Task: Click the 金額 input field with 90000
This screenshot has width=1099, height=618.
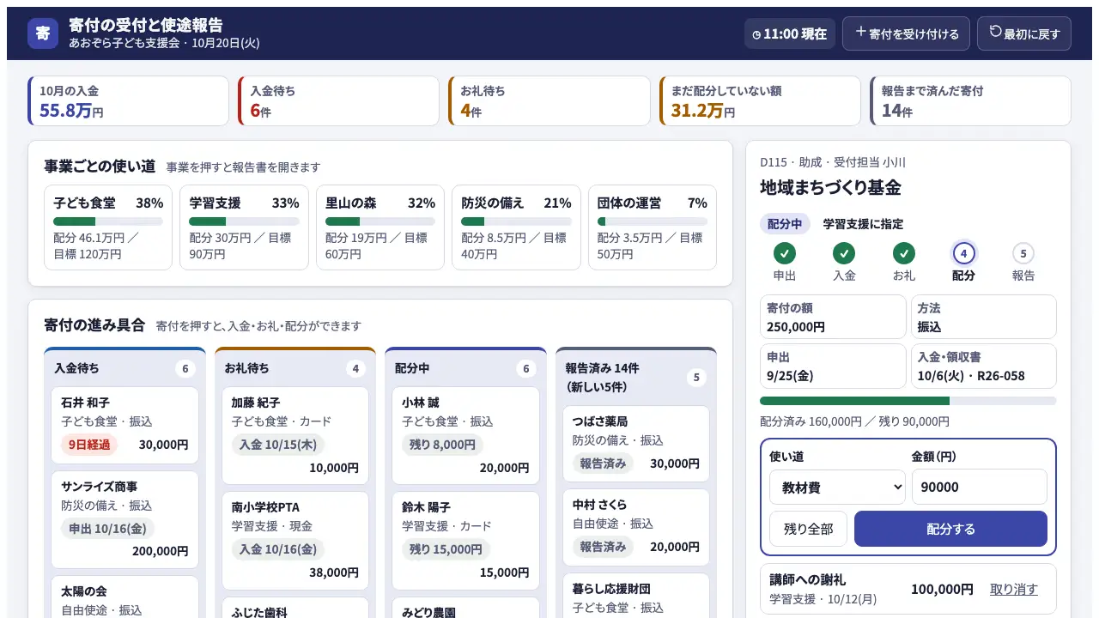Action: tap(980, 487)
